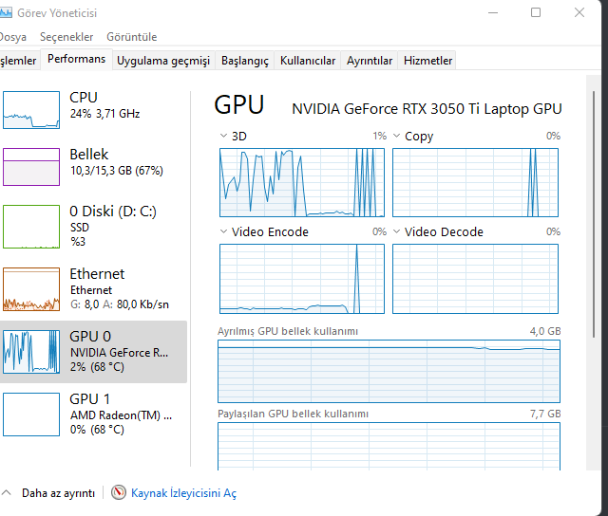
Task: Open the Görüntüle menu
Action: tap(131, 37)
